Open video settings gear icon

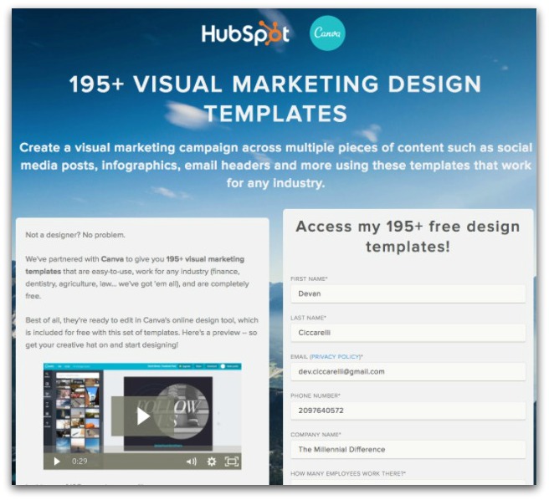point(212,462)
